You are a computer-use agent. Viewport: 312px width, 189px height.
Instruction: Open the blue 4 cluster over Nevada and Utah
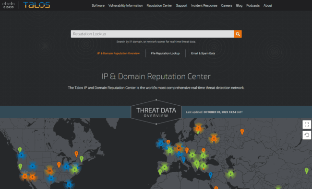point(33,166)
